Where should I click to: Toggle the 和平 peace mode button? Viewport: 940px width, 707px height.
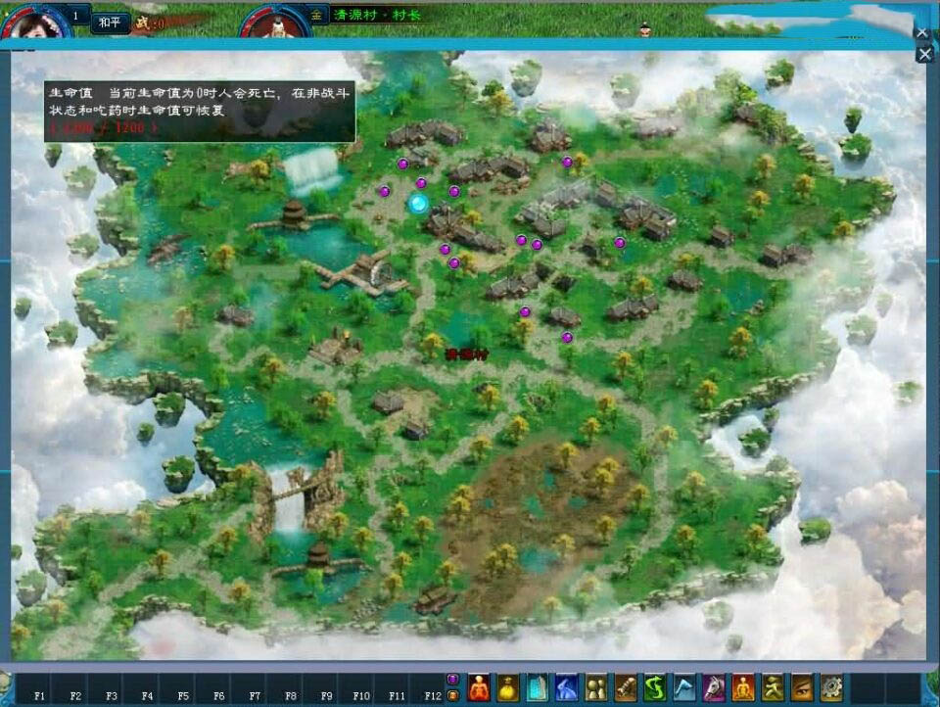pos(110,23)
